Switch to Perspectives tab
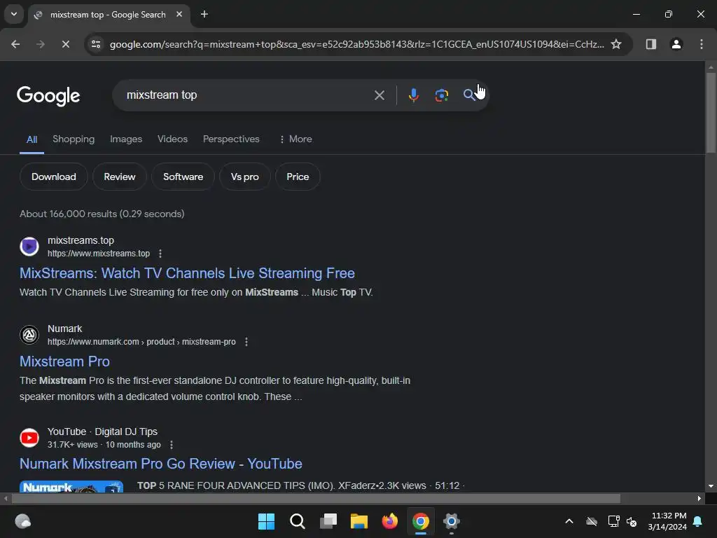The width and height of the screenshot is (717, 538). tap(231, 139)
